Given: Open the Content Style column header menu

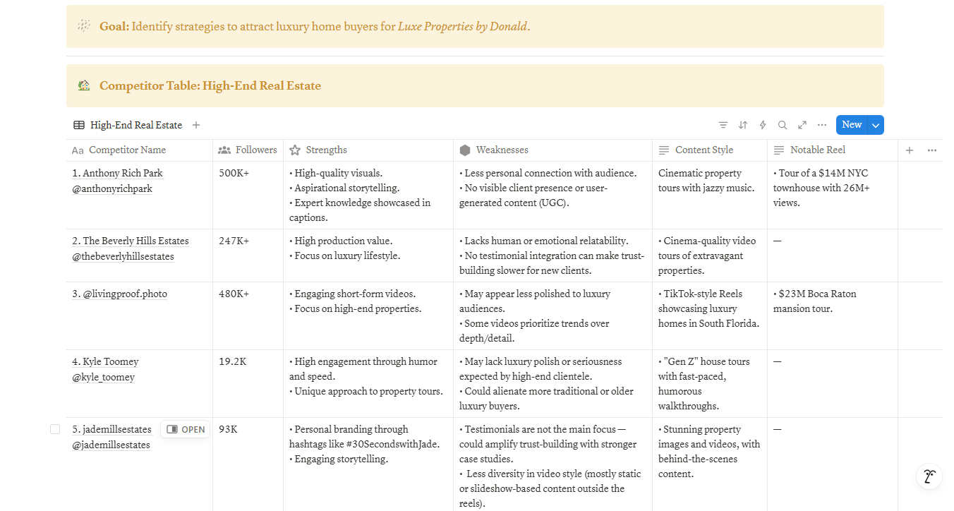Looking at the screenshot, I should (x=710, y=150).
